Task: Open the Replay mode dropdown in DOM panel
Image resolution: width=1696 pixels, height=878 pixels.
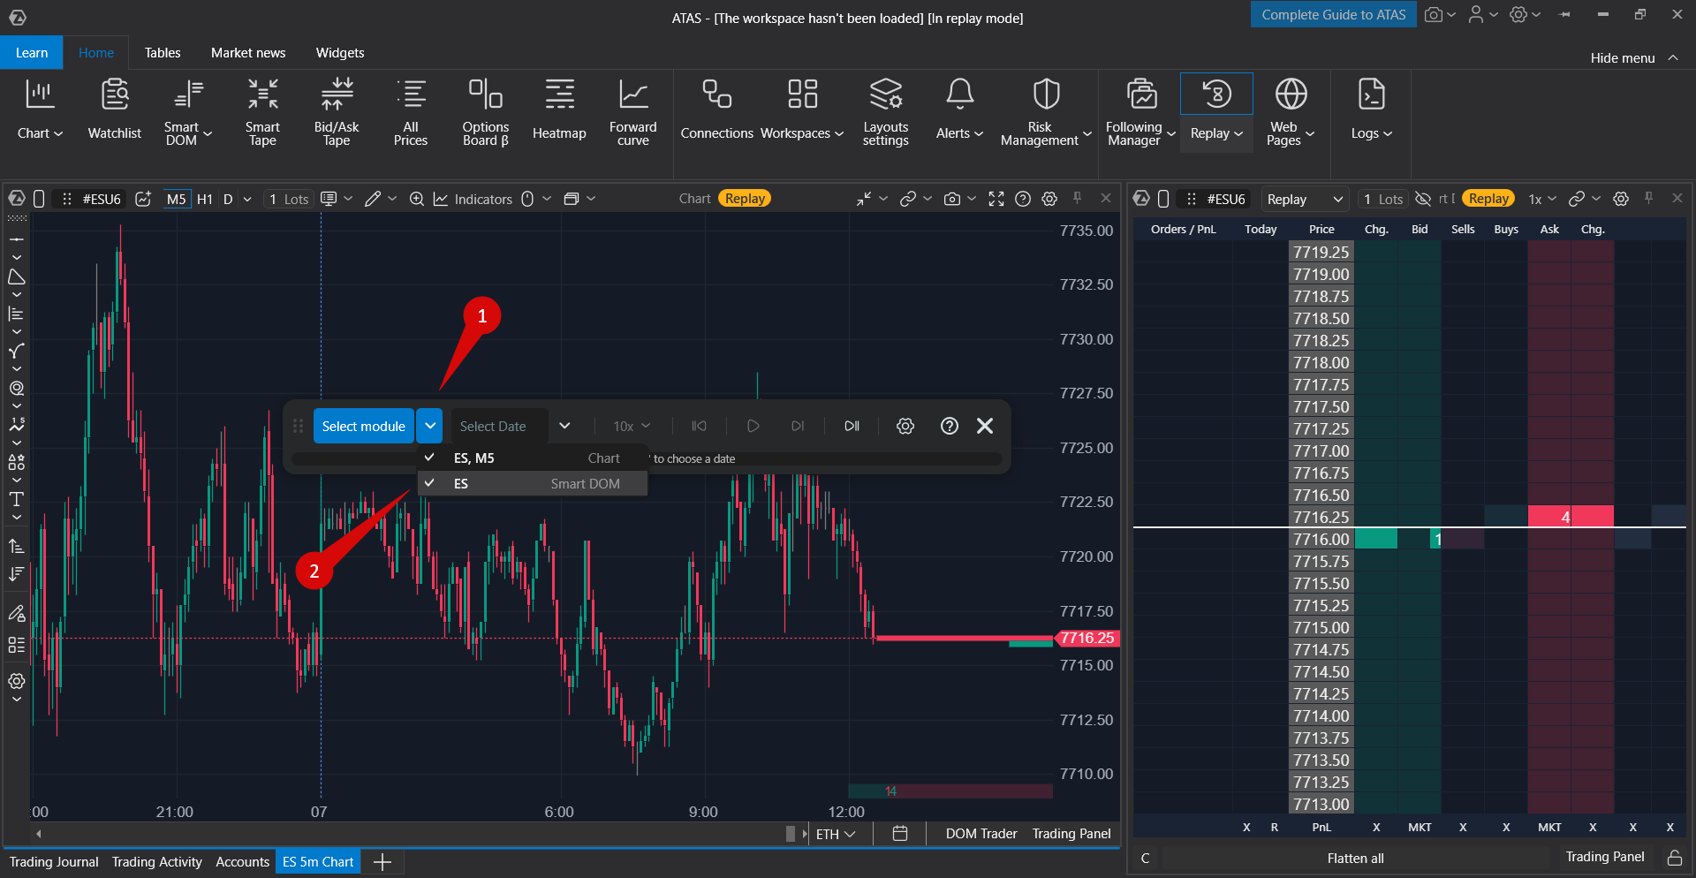Action: pos(1305,199)
